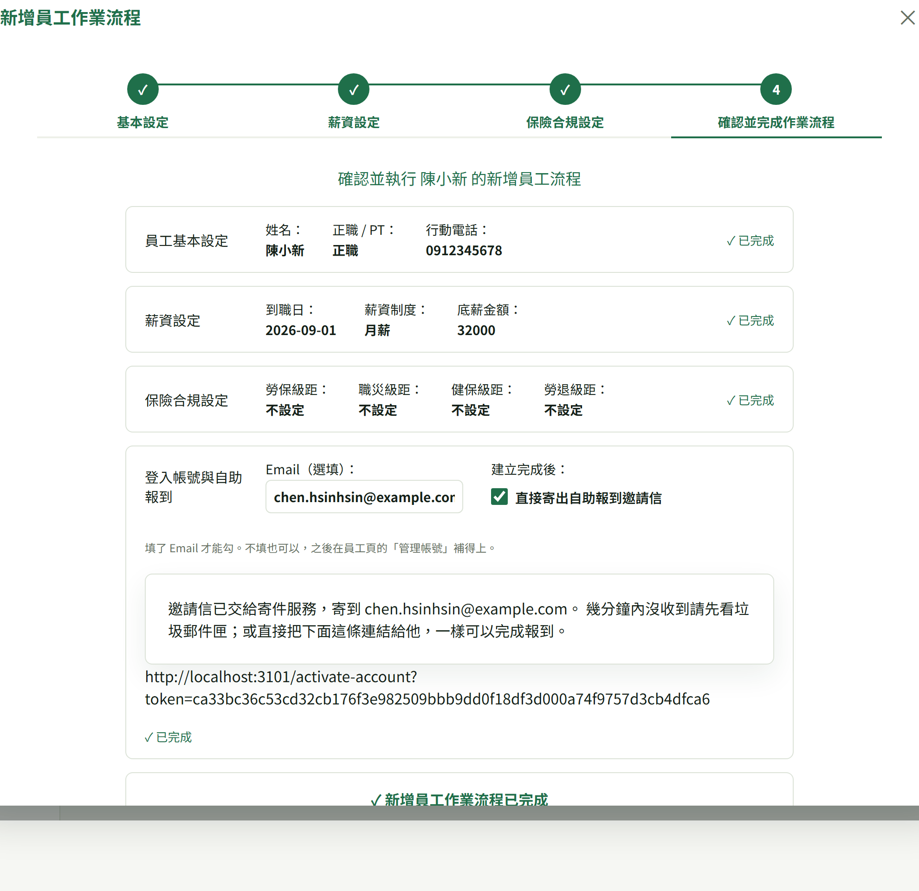Click 健保級距 value 不設定

point(470,411)
